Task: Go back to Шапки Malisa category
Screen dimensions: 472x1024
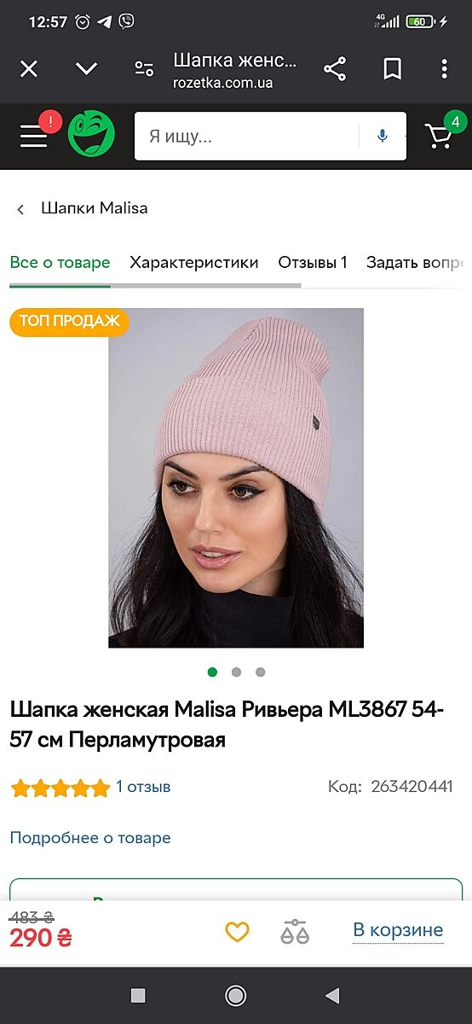Action: point(83,208)
